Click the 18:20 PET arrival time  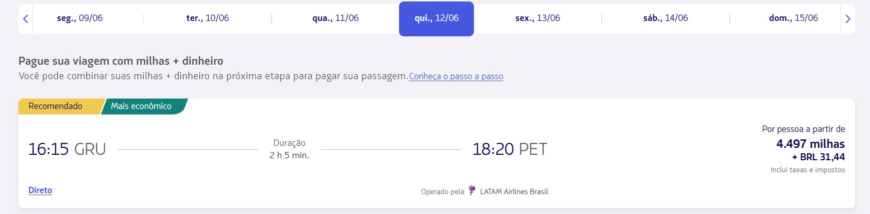pyautogui.click(x=510, y=149)
